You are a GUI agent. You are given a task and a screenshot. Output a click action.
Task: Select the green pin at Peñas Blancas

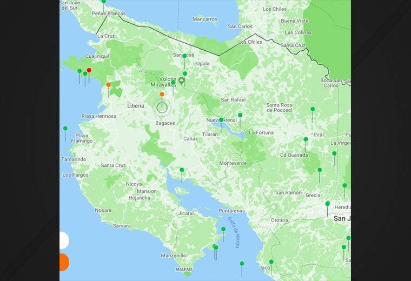[x=104, y=2]
